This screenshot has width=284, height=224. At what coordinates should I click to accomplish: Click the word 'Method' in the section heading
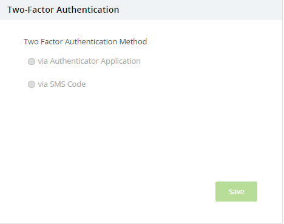[133, 42]
